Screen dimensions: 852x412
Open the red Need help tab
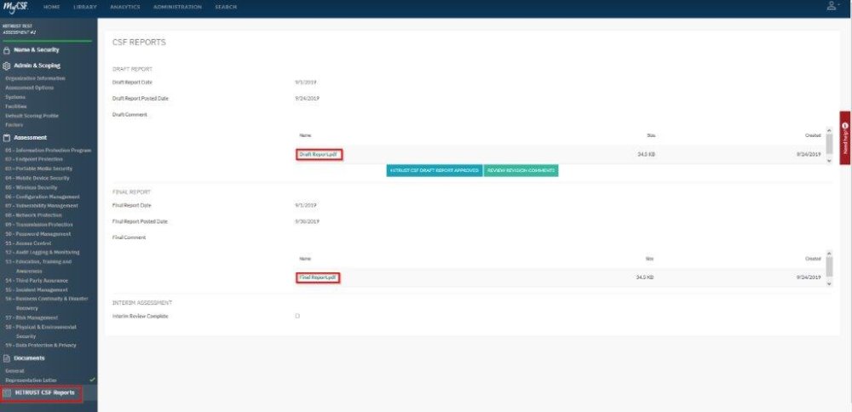pyautogui.click(x=845, y=137)
